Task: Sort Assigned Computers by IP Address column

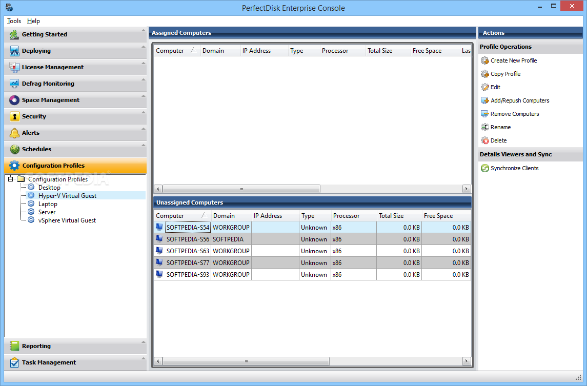Action: pyautogui.click(x=264, y=51)
